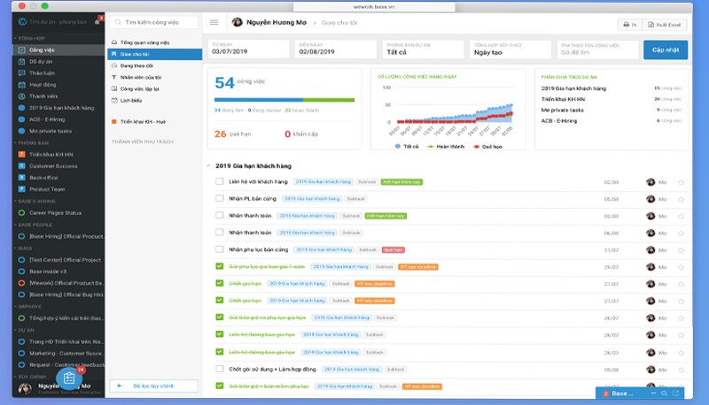The image size is (709, 405).
Task: Open the clipboard floating button
Action: 69,378
